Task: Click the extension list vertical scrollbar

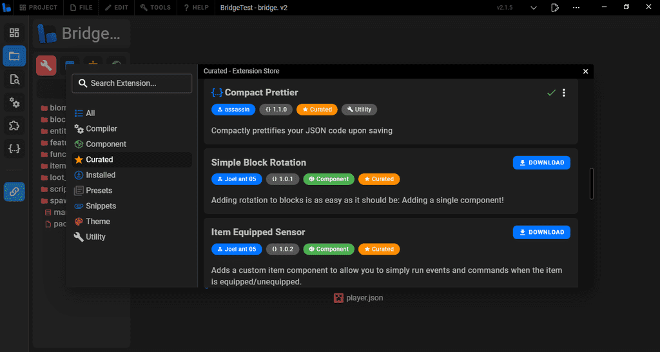Action: pos(591,184)
